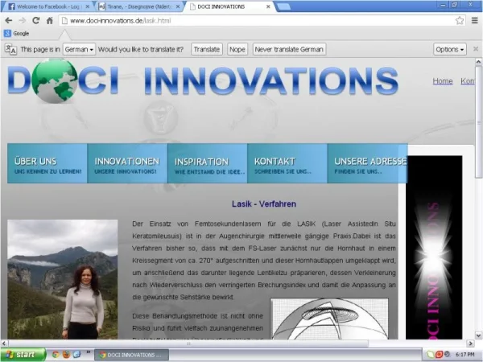Image resolution: width=483 pixels, height=362 pixels.
Task: Click the Nope button
Action: click(x=237, y=49)
